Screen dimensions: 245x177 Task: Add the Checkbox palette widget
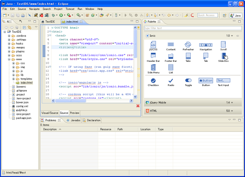coord(153,82)
